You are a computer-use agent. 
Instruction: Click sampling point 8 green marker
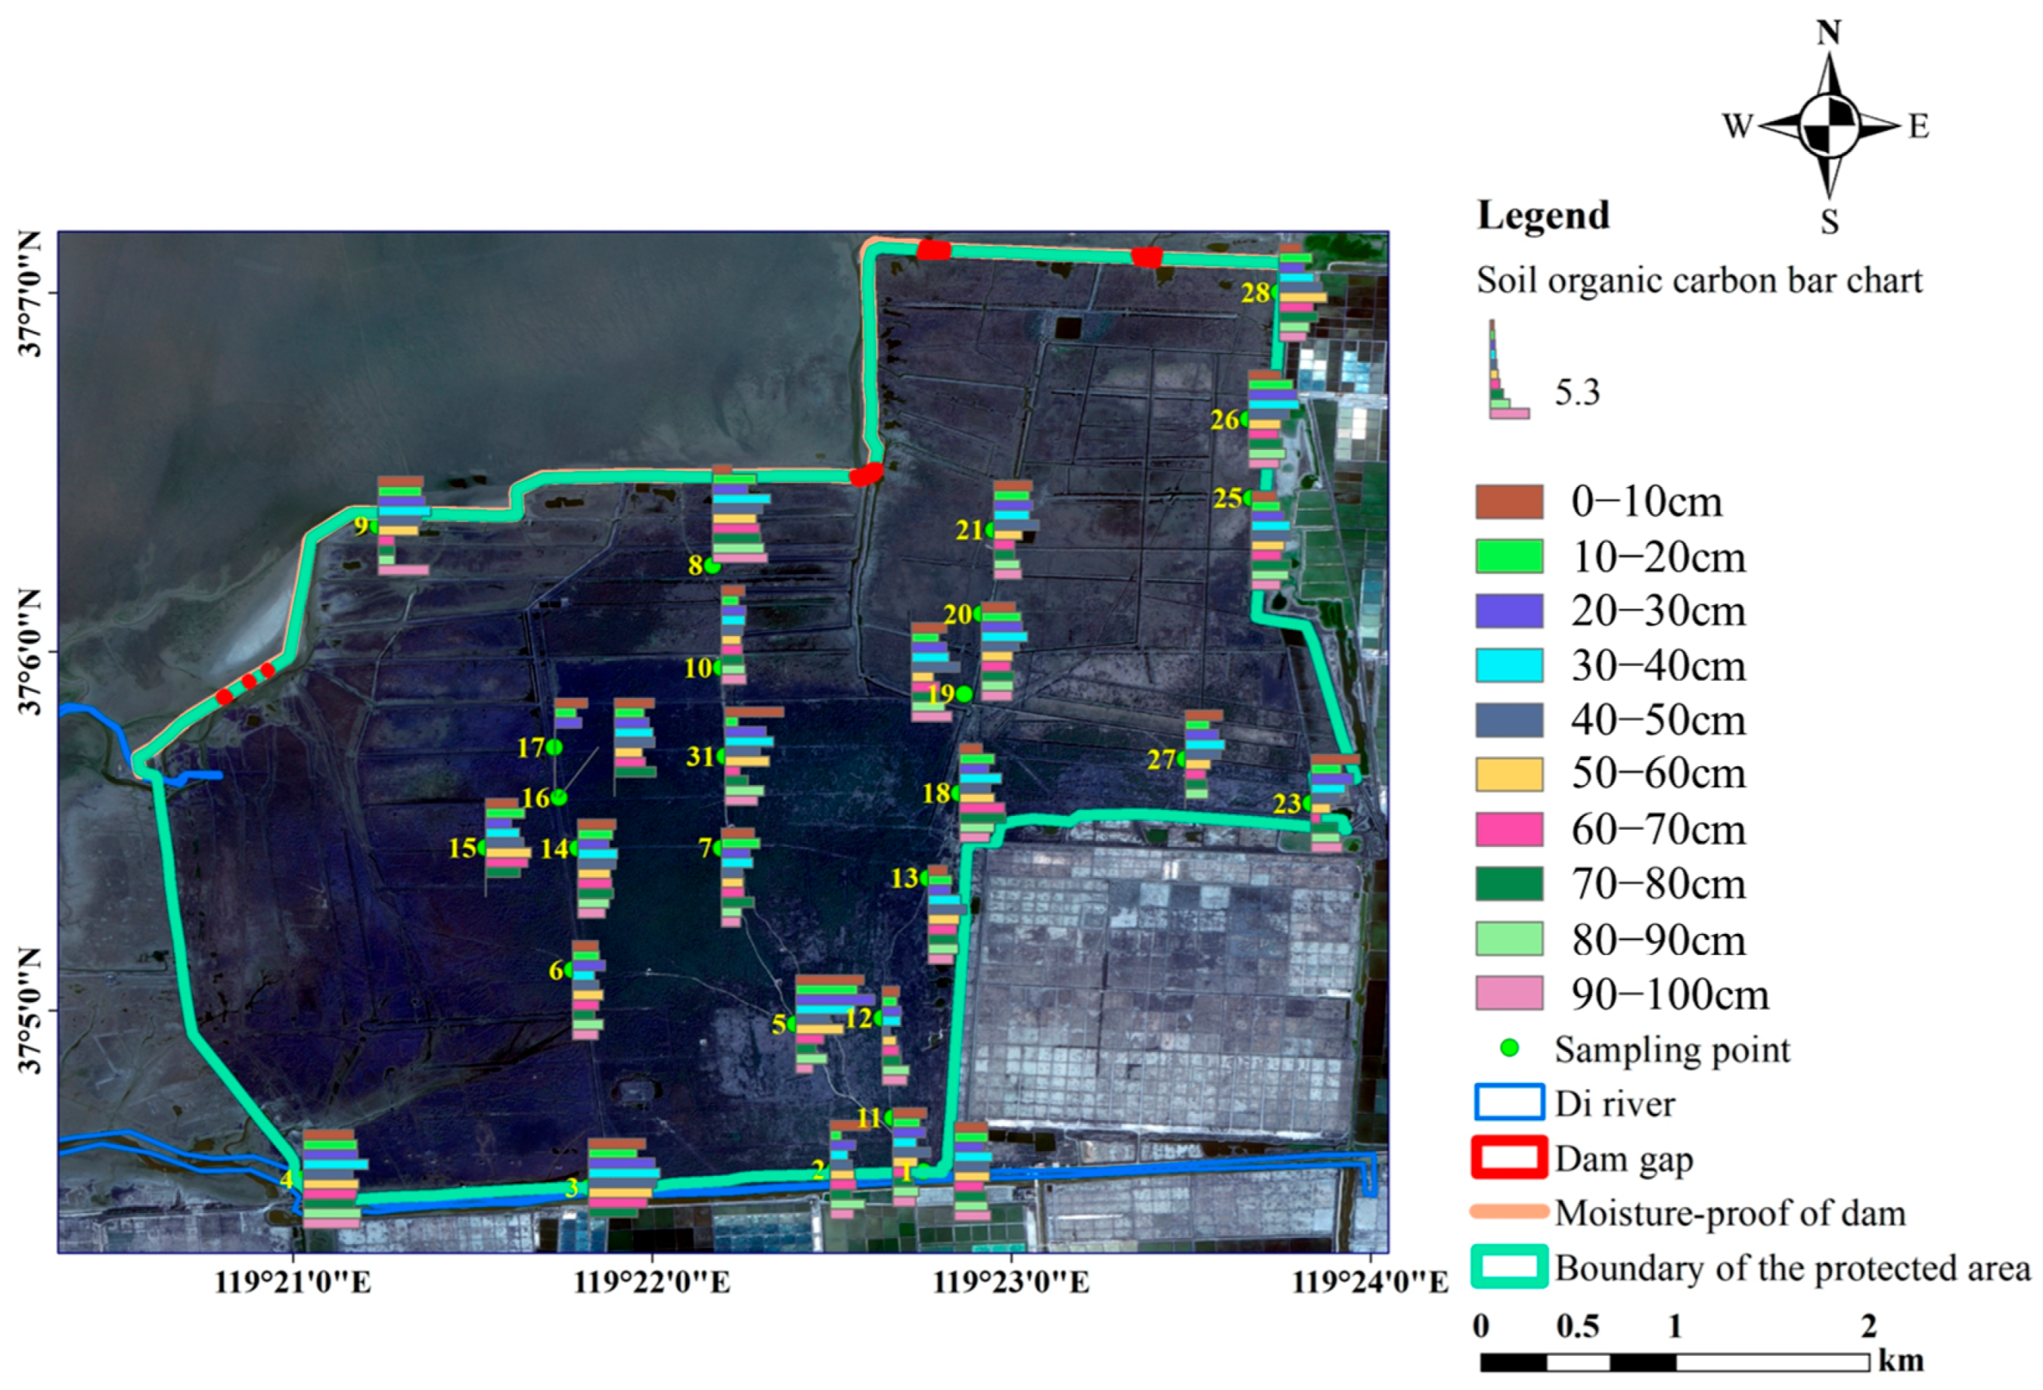(x=712, y=565)
